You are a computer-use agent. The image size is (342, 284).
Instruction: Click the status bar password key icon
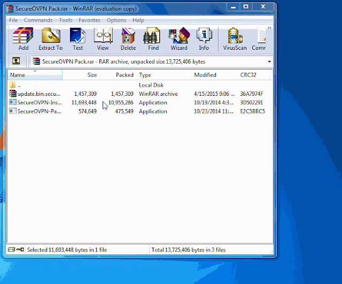pyautogui.click(x=20, y=249)
